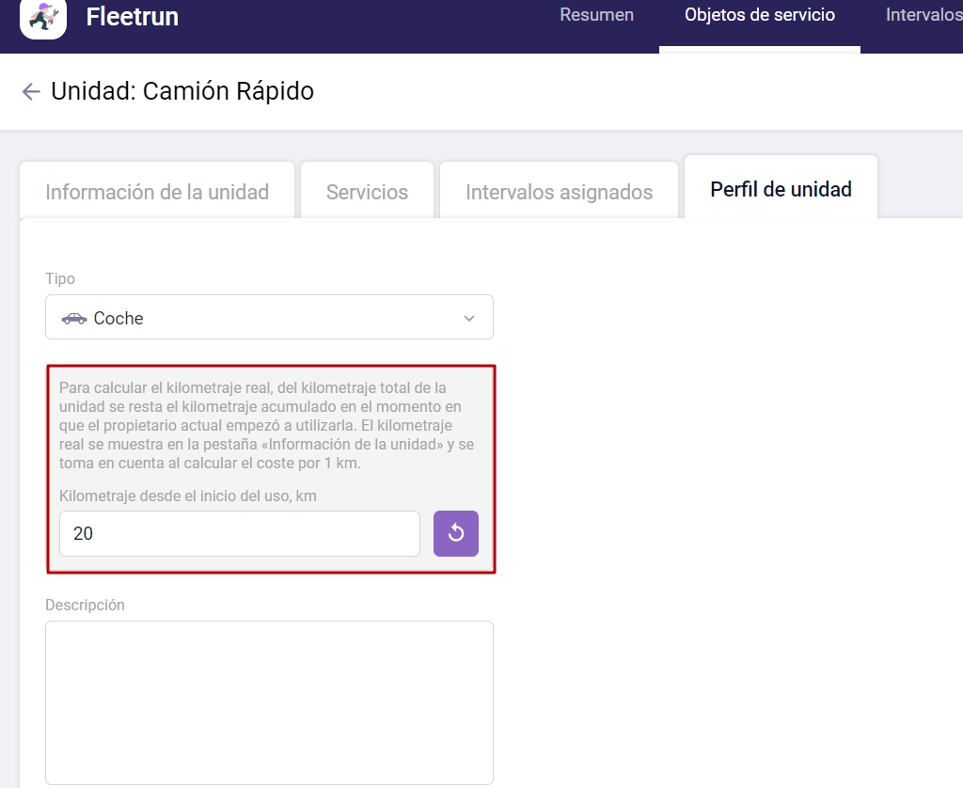The height and width of the screenshot is (788, 963).
Task: Click the Kilometraje desde el inicio del uso label
Action: point(188,496)
